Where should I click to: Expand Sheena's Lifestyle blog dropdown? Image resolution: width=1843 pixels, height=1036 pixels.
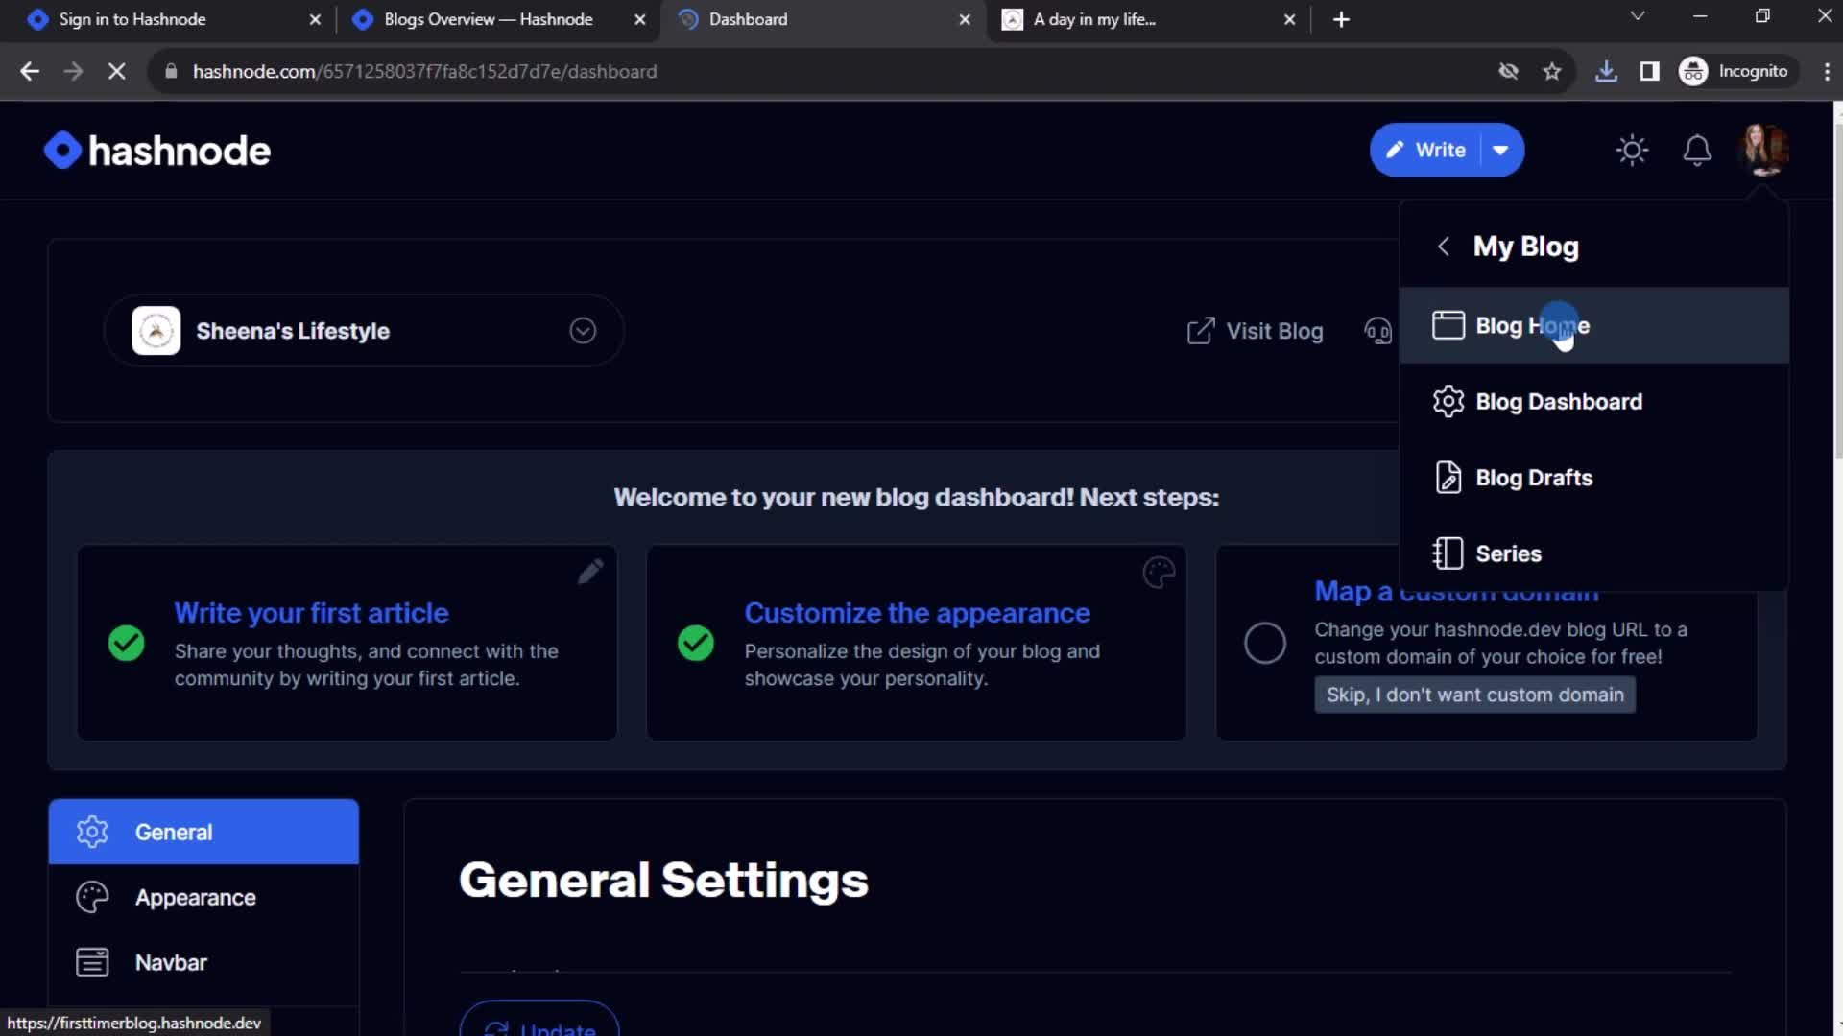pos(584,330)
